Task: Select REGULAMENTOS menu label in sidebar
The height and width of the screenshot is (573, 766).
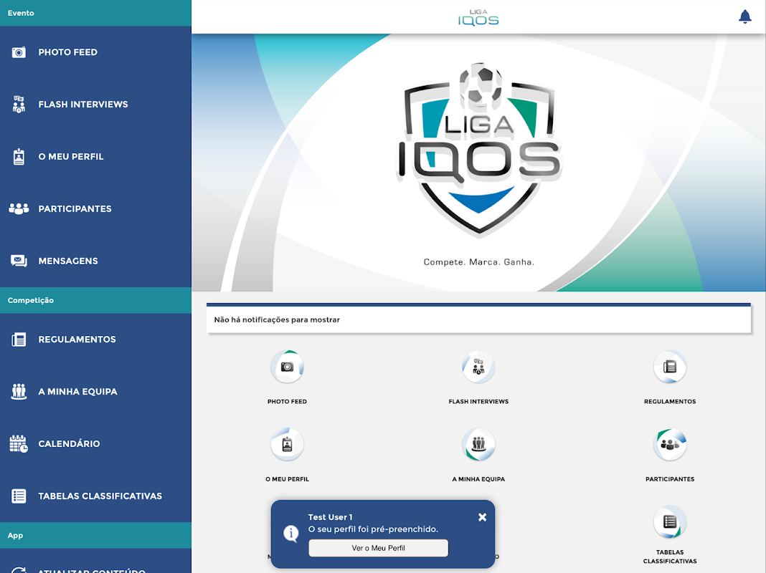Action: [x=77, y=340]
